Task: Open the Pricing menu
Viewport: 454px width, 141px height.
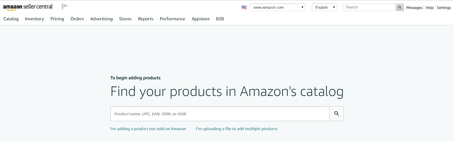Action: click(x=57, y=19)
